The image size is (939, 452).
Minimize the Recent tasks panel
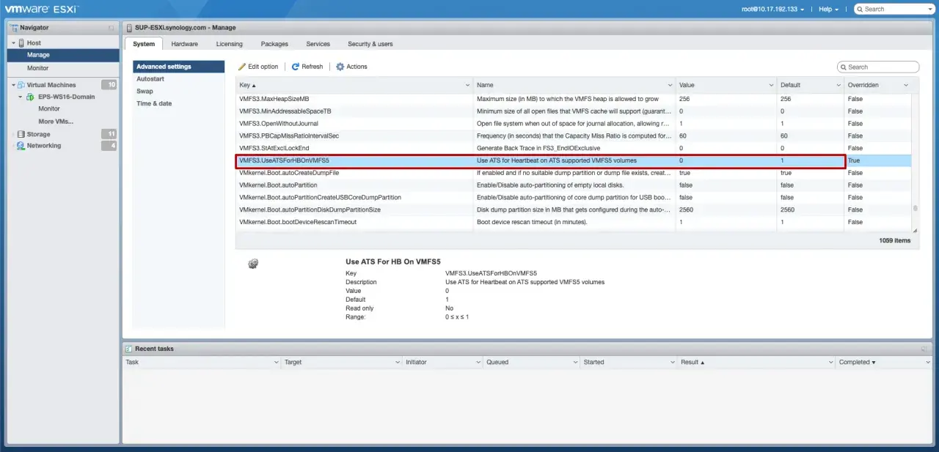coord(924,349)
